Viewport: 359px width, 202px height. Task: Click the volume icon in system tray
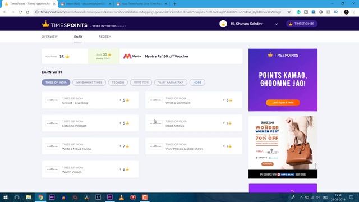(x=318, y=198)
